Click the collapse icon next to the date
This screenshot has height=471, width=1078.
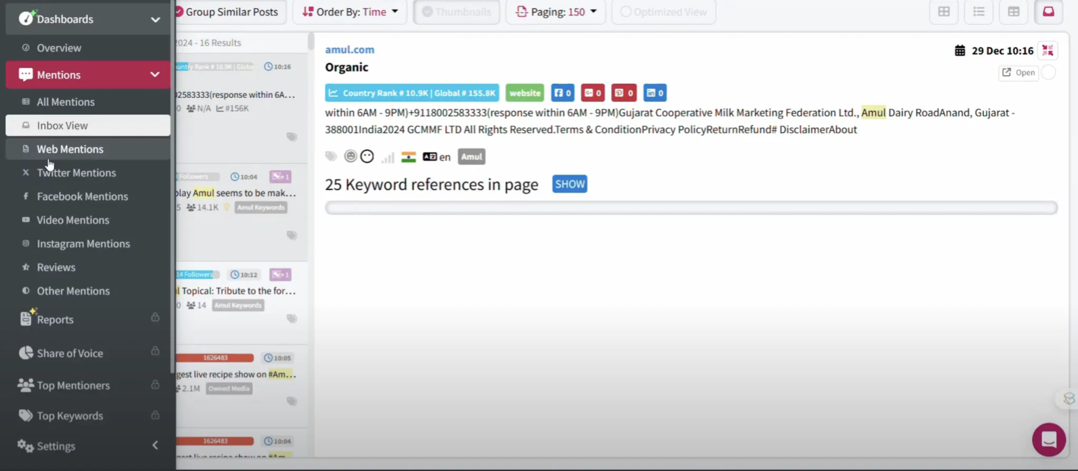tap(1047, 51)
